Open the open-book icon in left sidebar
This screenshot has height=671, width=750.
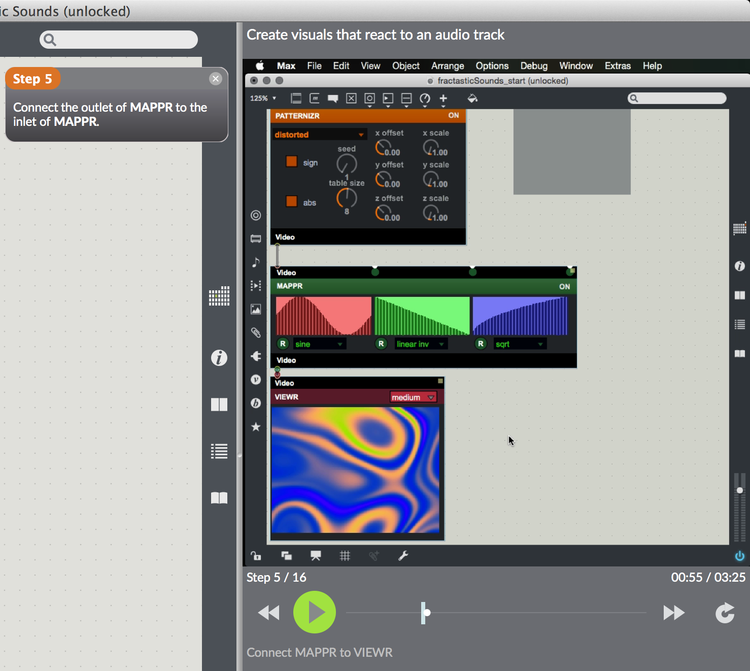(x=219, y=498)
